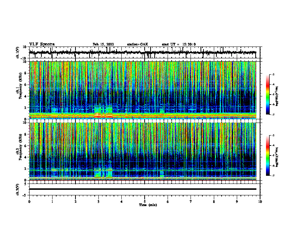Click the "VLF Spectra" plot title

(x=42, y=44)
